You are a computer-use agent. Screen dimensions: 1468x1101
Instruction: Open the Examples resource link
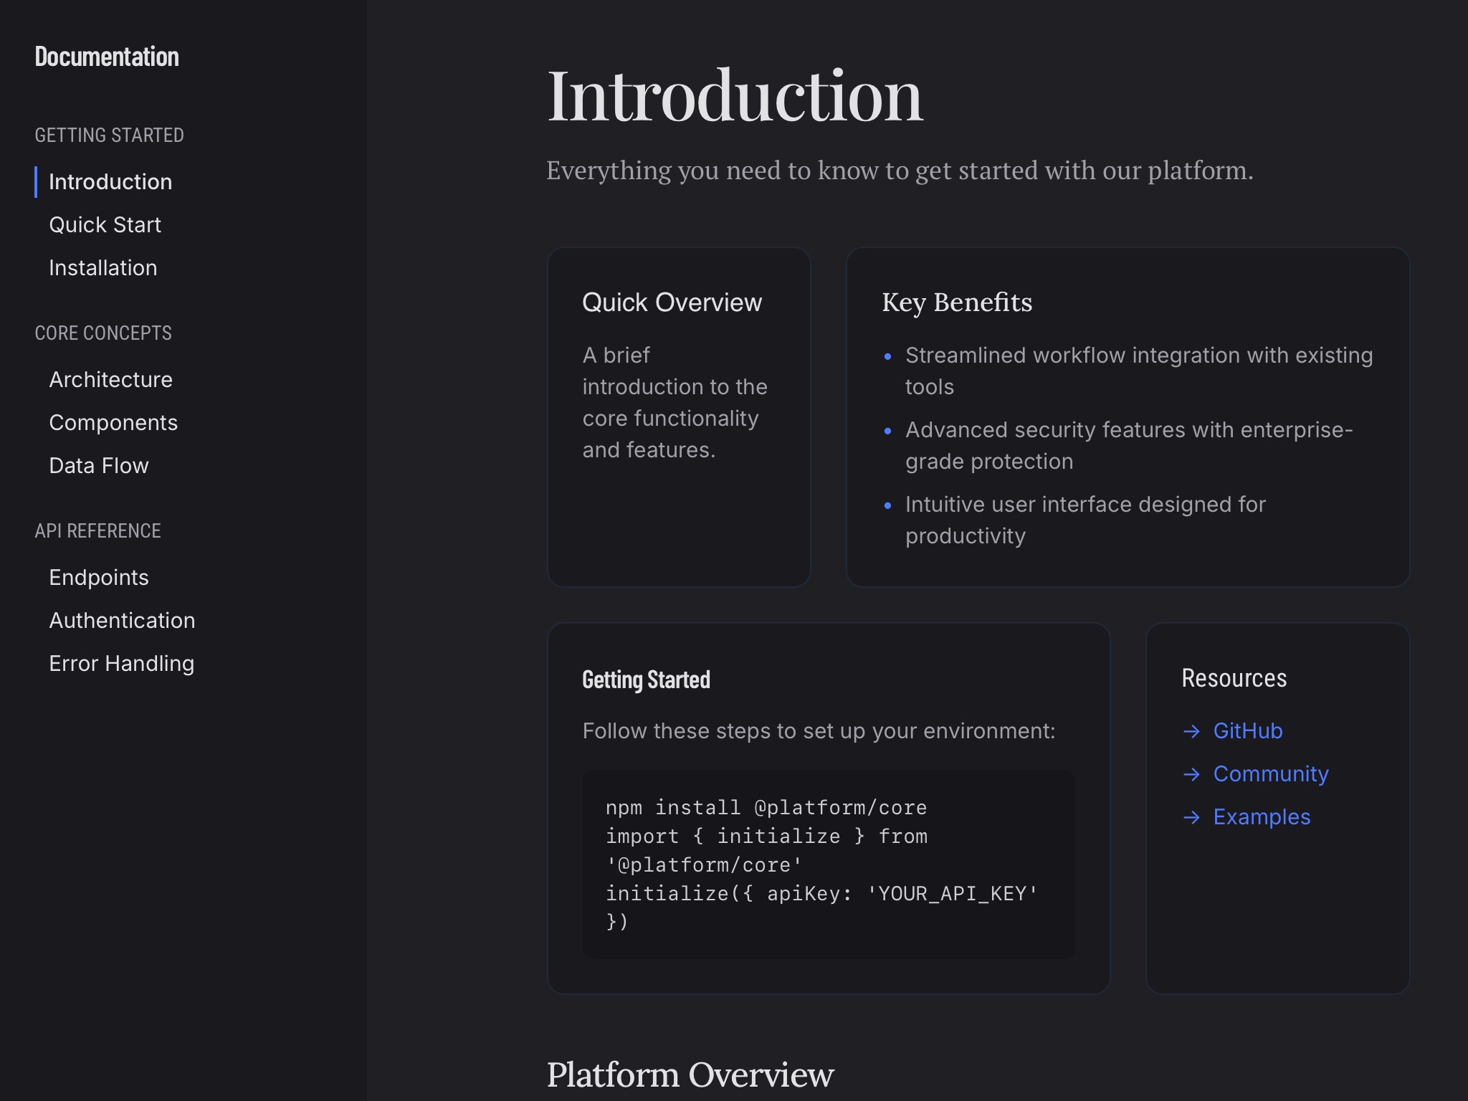[1262, 816]
